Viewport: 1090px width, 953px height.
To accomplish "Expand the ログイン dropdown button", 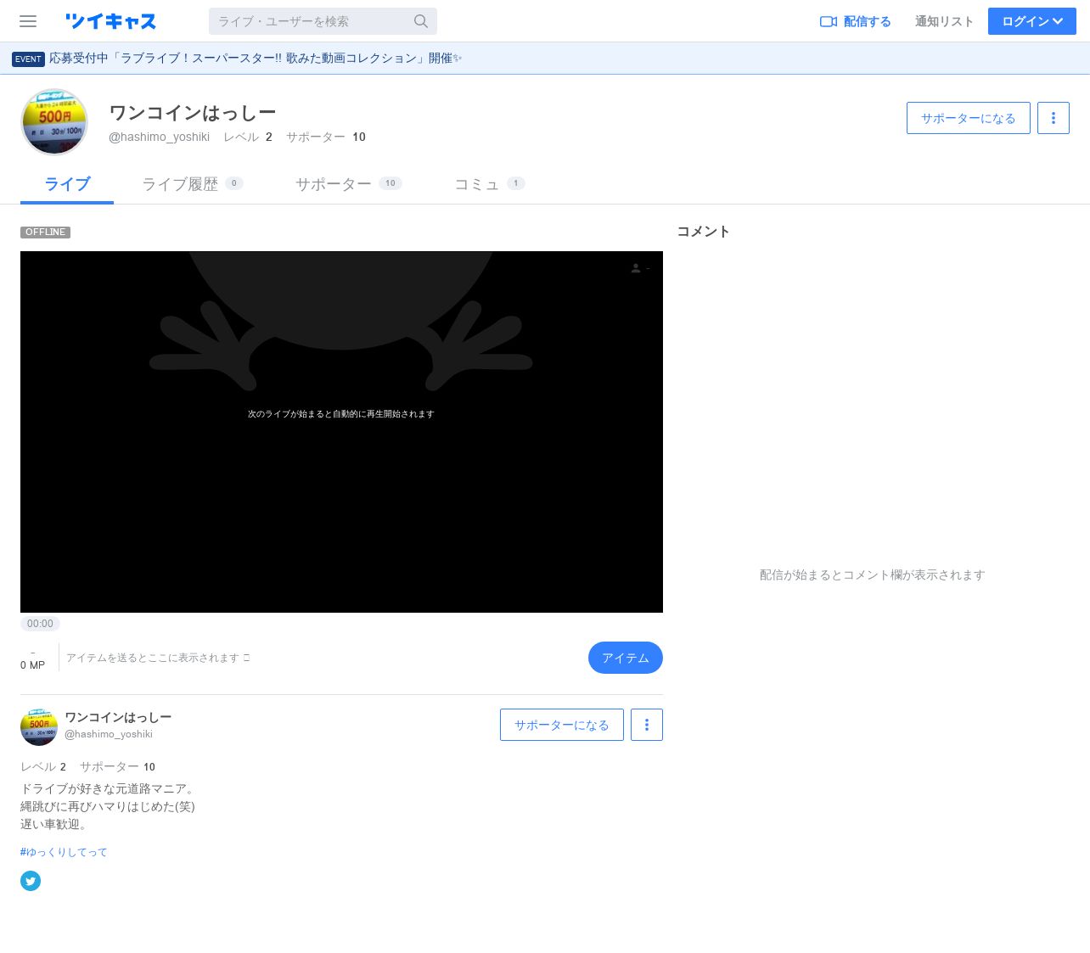I will (x=1032, y=21).
